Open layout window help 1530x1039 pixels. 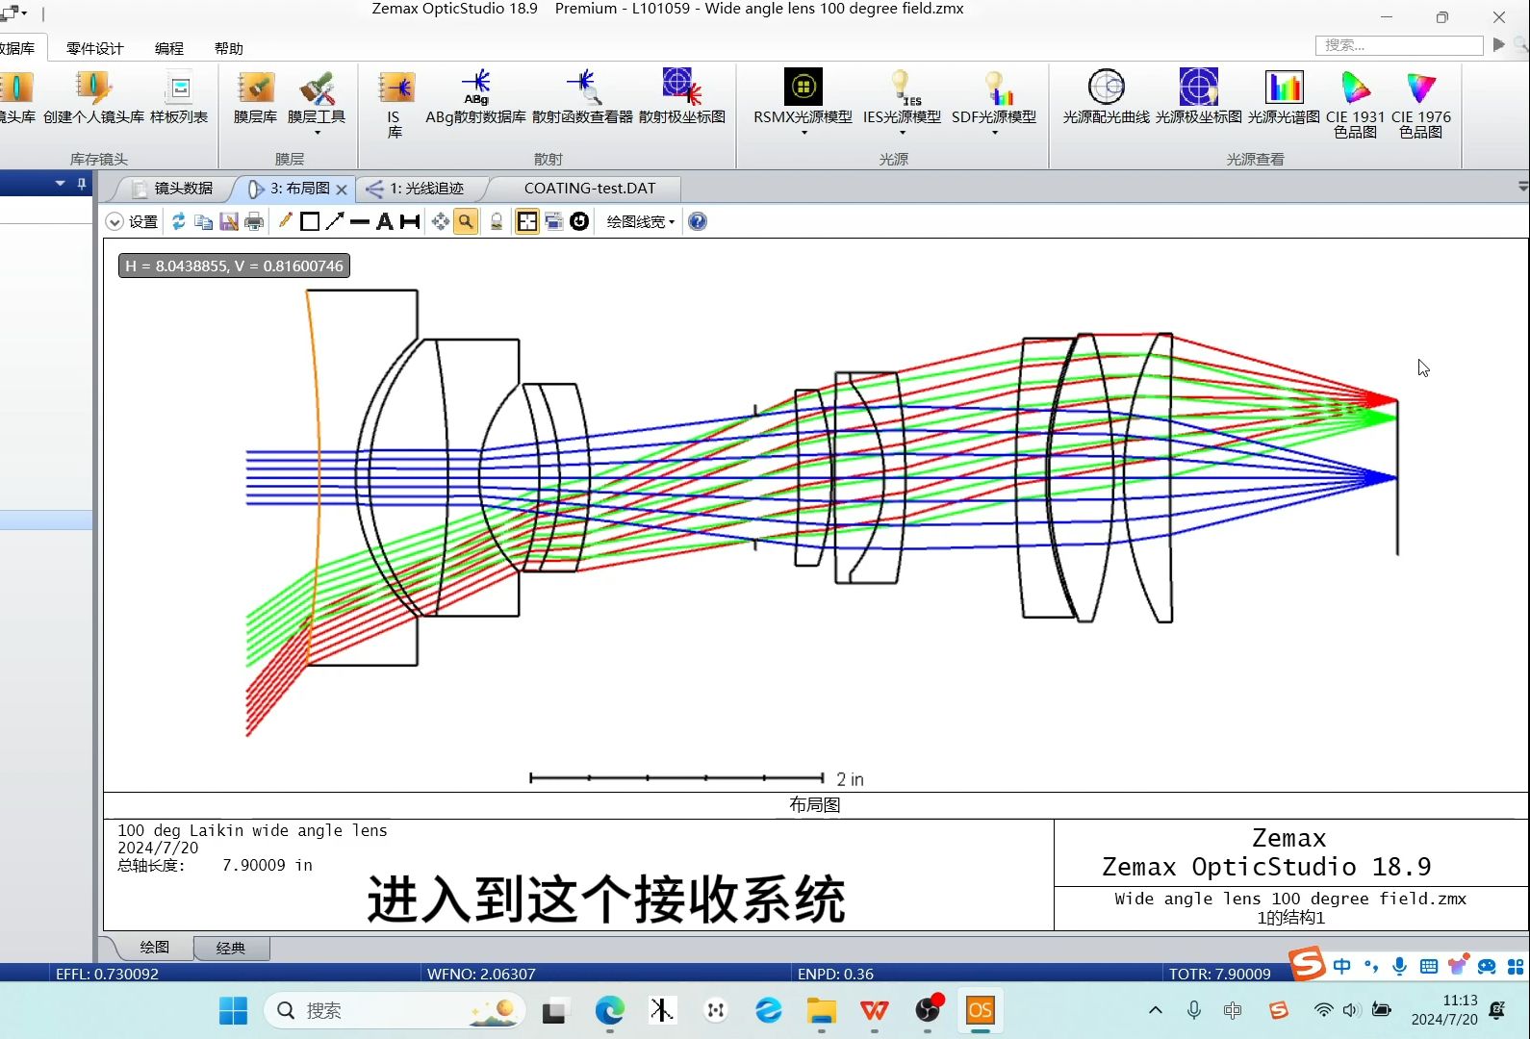coord(698,221)
